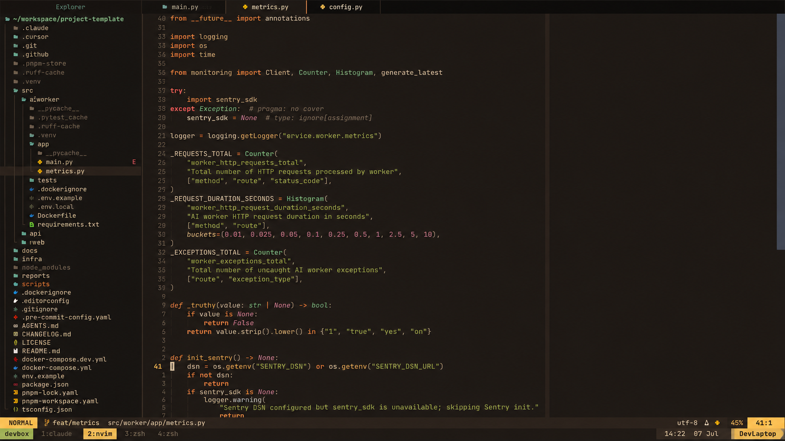This screenshot has height=441, width=785.
Task: Click the docker-compose.dev.yml icon
Action: click(x=16, y=359)
